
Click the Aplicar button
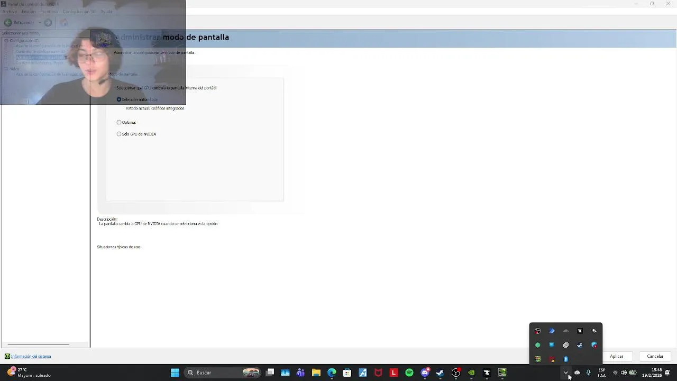(616, 356)
